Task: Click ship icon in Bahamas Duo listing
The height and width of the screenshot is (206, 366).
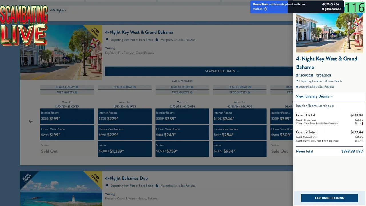Action: [157, 186]
